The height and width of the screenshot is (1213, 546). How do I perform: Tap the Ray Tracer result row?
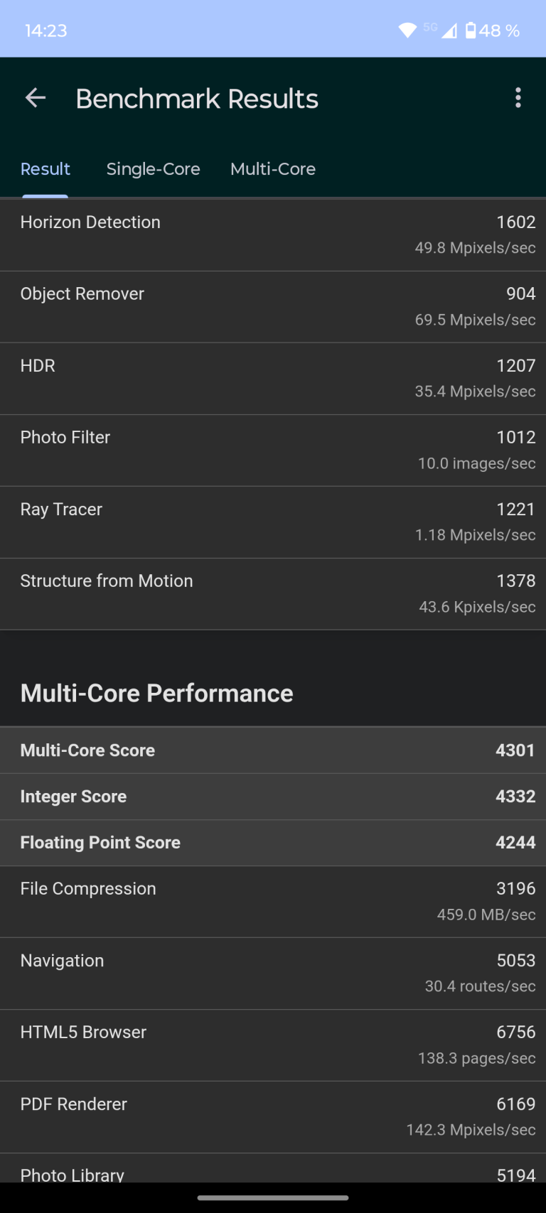click(x=273, y=522)
